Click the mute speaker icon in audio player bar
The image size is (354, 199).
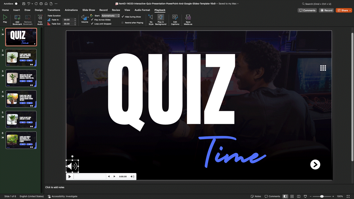pyautogui.click(x=132, y=177)
